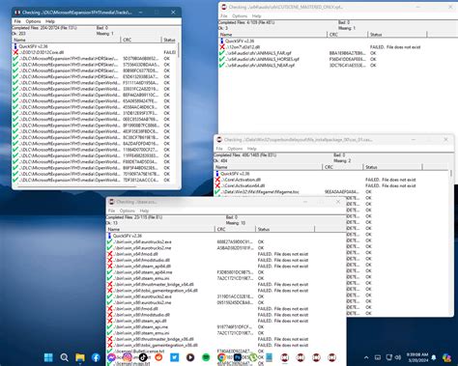Click the green check beside win_x86\eurotrucks2.exe
This screenshot has height=366, width=458.
(110, 296)
